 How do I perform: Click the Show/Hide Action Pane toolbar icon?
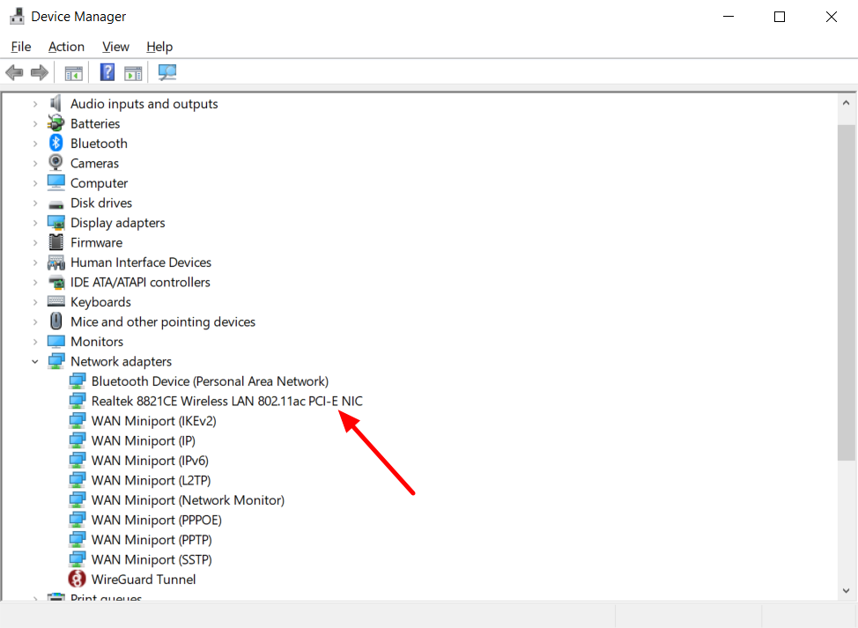[133, 72]
